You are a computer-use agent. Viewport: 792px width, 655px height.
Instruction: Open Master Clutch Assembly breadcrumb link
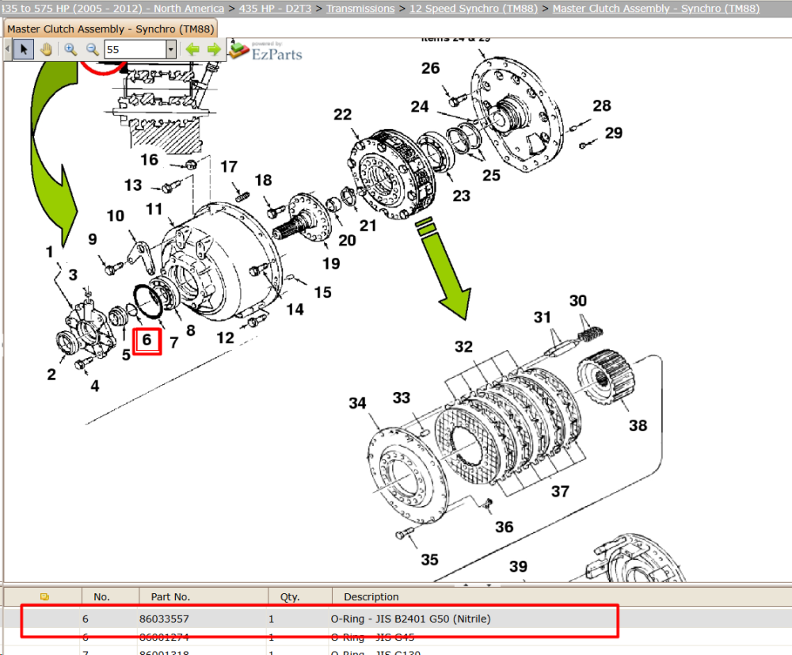[x=656, y=9]
